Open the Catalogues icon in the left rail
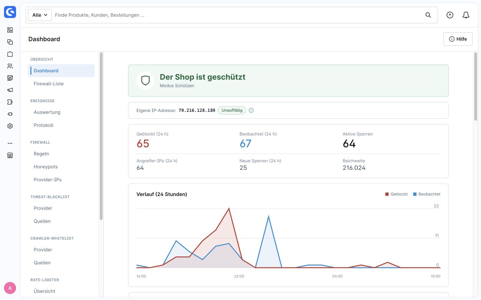The image size is (481, 300). [x=10, y=42]
